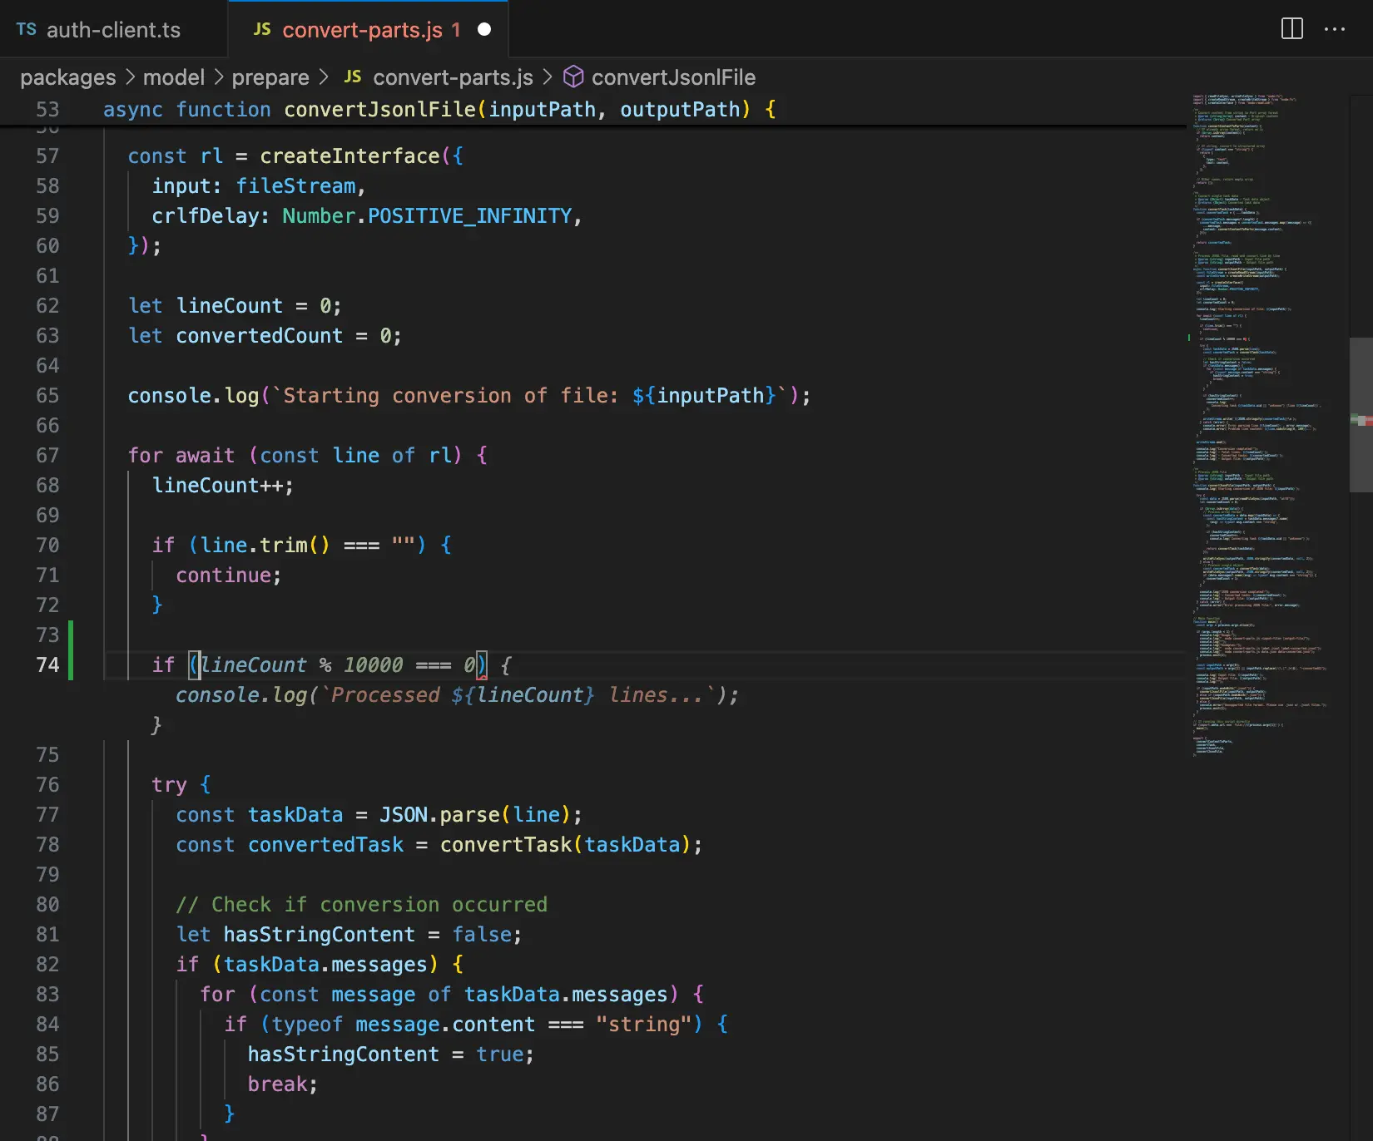Viewport: 1373px width, 1141px height.
Task: Click the TS file icon on auth-client tab
Action: click(27, 29)
